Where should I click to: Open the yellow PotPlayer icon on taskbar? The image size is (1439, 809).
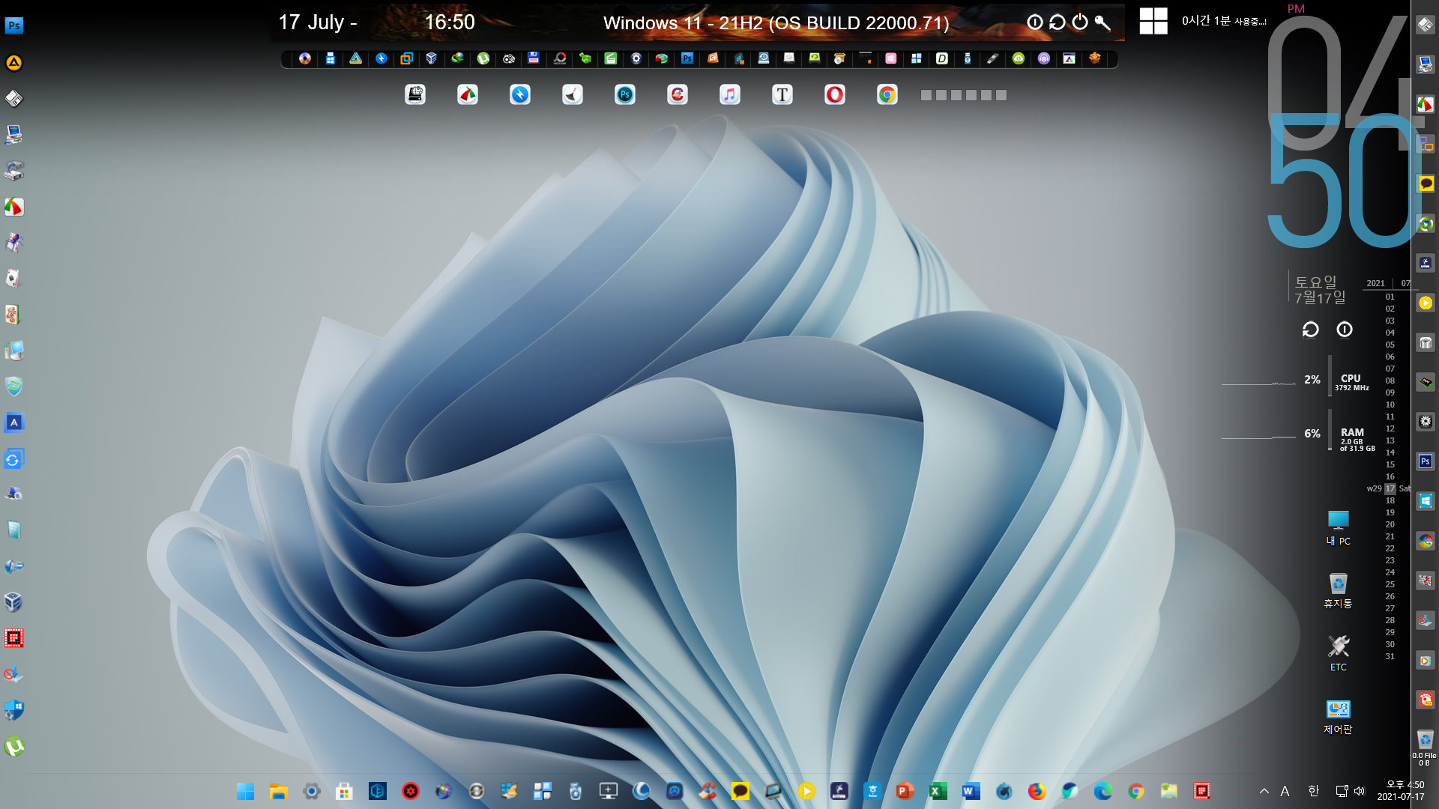806,791
